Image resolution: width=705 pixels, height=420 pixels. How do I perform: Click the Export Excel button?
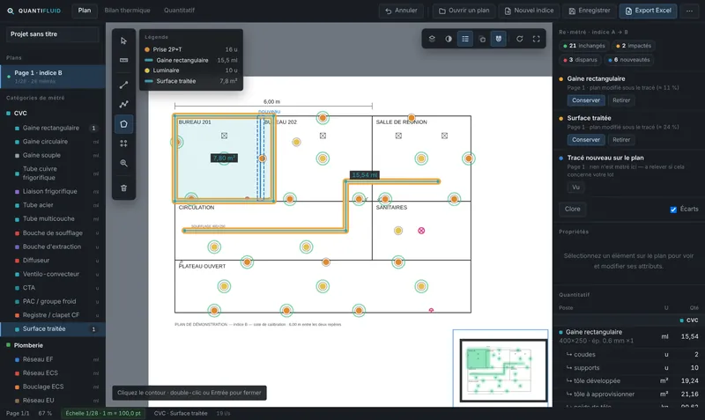(x=648, y=11)
